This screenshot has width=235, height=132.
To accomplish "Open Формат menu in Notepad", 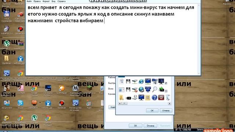I will point(46,1).
